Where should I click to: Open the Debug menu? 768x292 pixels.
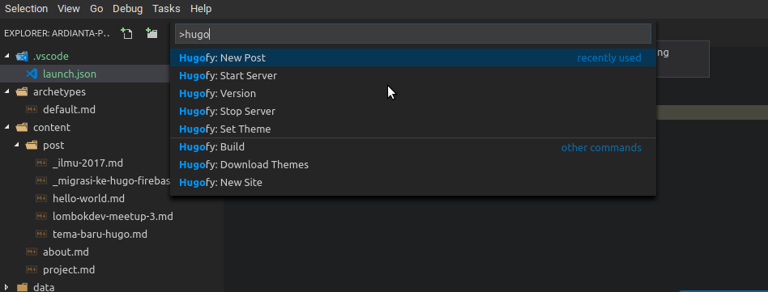pos(127,9)
